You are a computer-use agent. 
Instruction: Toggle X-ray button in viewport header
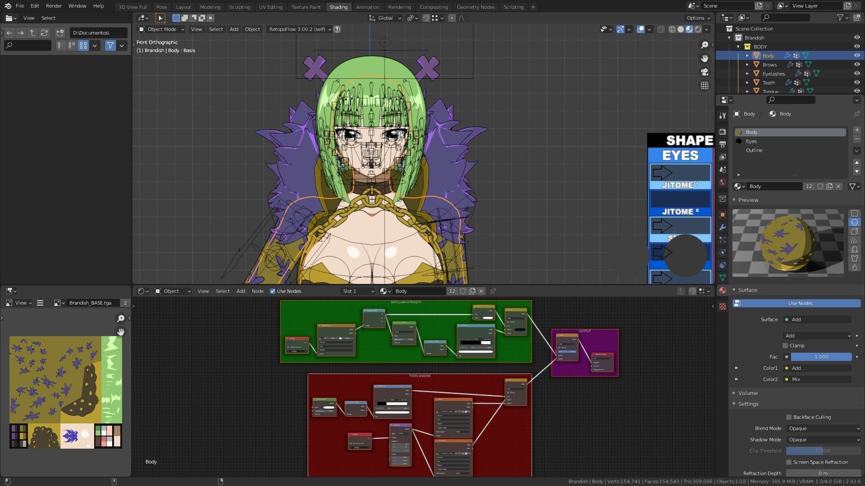pyautogui.click(x=660, y=29)
